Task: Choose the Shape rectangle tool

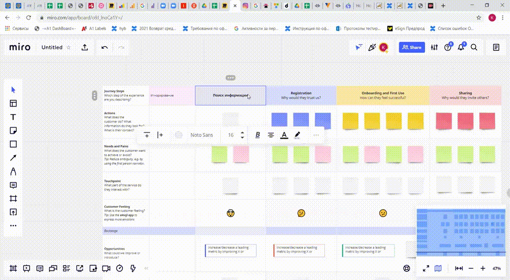Action: (14, 144)
